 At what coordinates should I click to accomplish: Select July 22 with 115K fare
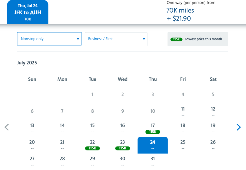click(92, 145)
